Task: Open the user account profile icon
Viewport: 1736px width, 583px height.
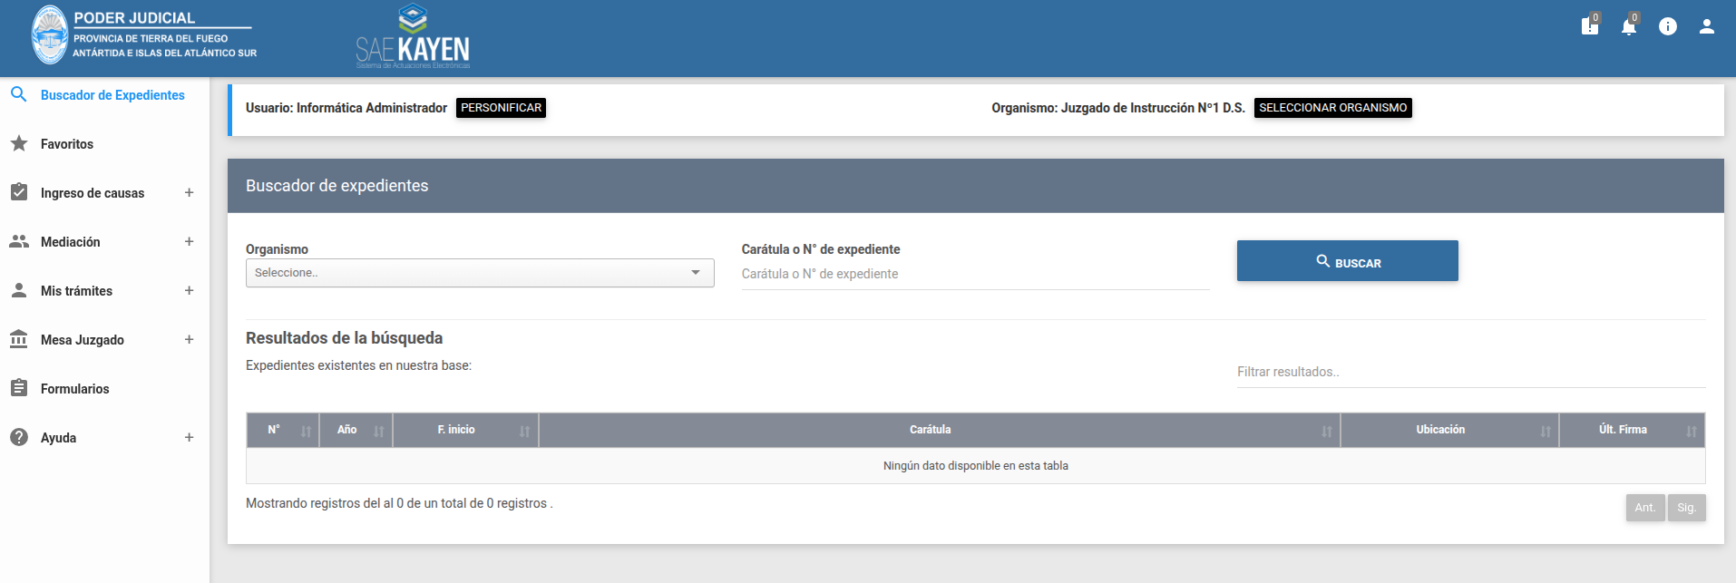Action: 1706,26
